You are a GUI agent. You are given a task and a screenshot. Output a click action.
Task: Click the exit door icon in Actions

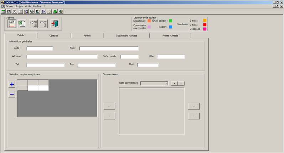click(55, 24)
